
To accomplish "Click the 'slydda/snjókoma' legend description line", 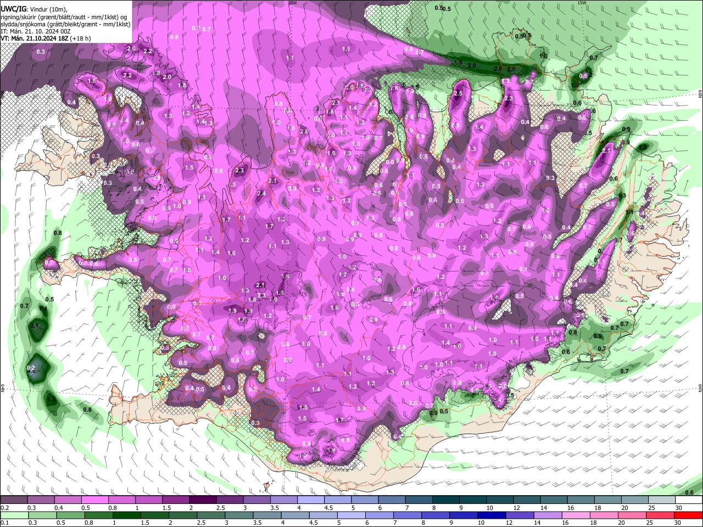I will (65, 24).
